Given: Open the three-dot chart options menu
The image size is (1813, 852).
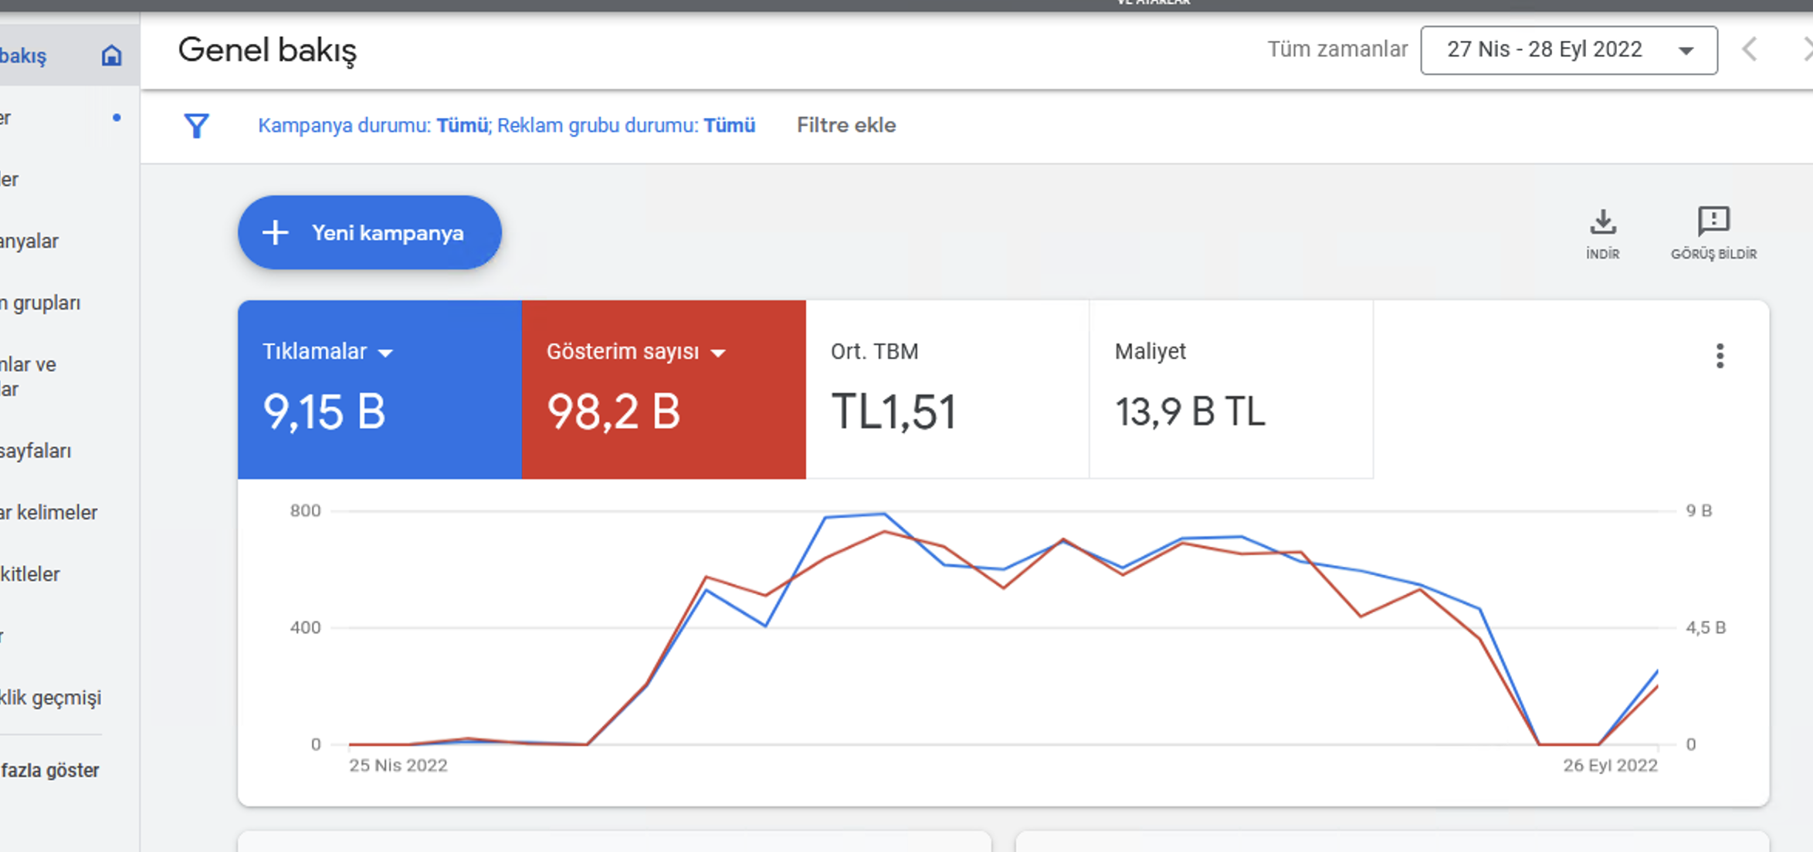Looking at the screenshot, I should click(x=1720, y=356).
